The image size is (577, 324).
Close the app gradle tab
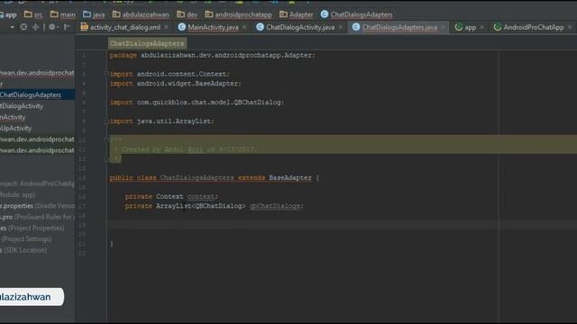tap(481, 27)
